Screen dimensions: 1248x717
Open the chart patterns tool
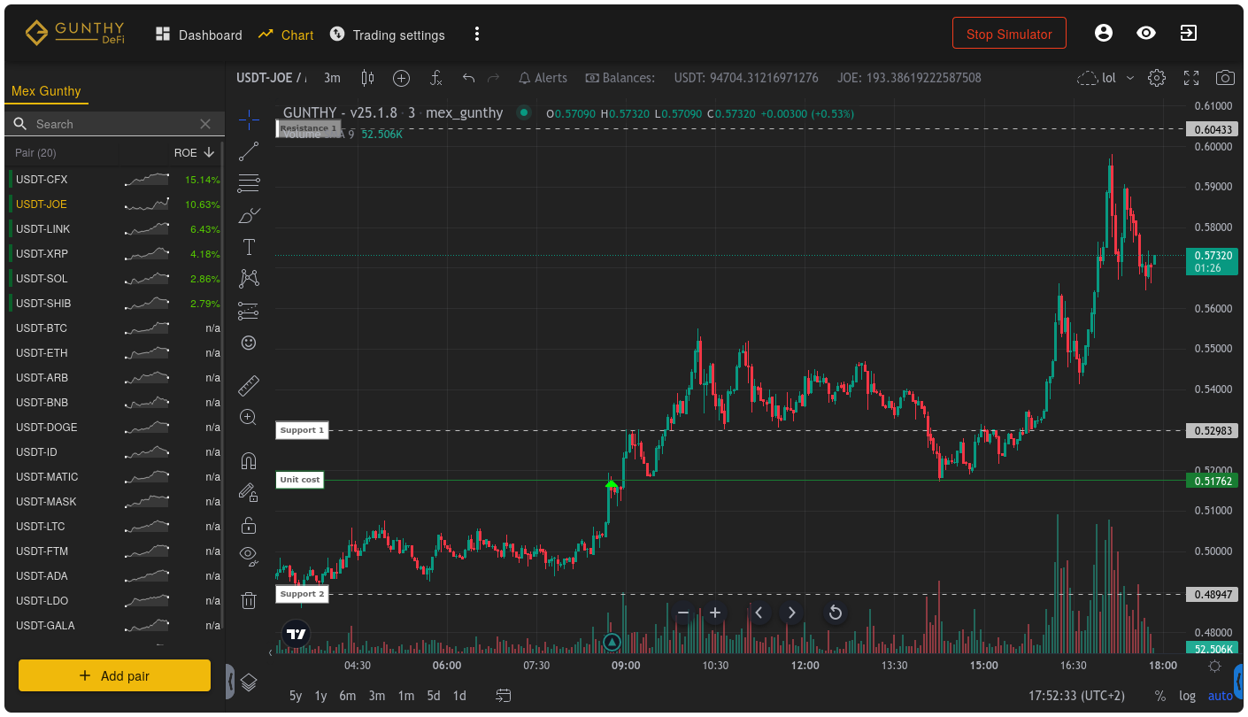249,279
